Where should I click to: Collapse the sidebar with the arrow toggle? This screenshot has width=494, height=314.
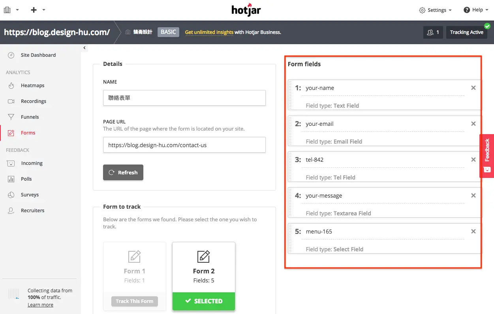click(x=85, y=48)
